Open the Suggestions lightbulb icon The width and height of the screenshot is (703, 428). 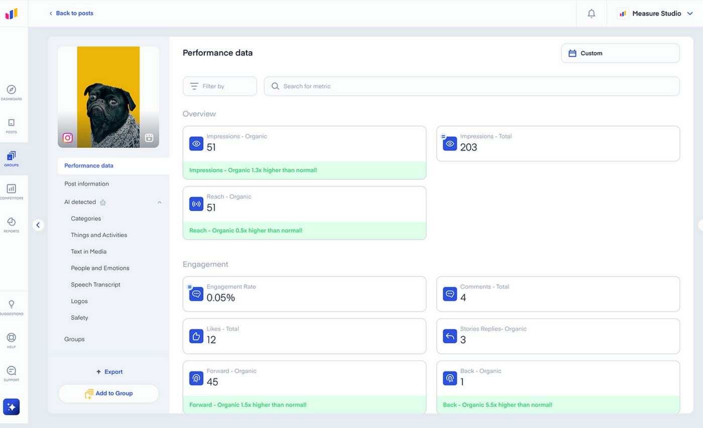(11, 305)
